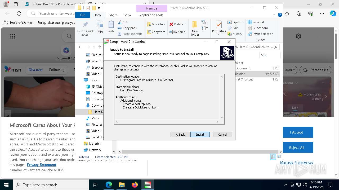Open the Manage Preferences link

297,163
